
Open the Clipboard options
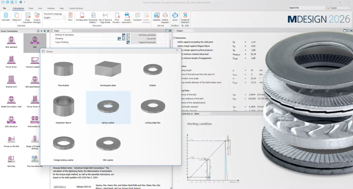(x=16, y=17)
